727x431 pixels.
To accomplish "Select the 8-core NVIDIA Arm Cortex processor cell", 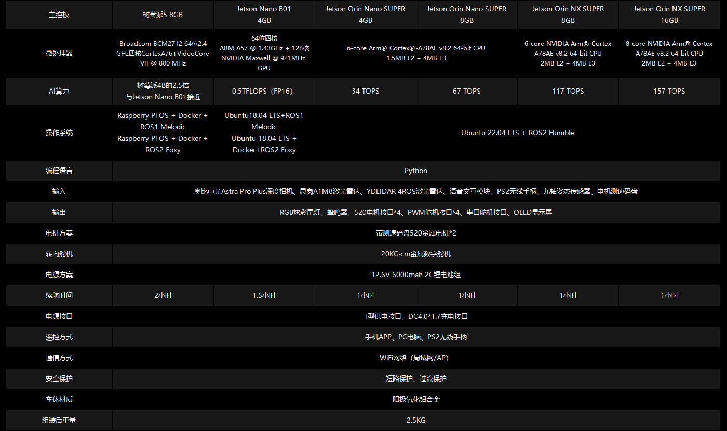I will pyautogui.click(x=669, y=53).
